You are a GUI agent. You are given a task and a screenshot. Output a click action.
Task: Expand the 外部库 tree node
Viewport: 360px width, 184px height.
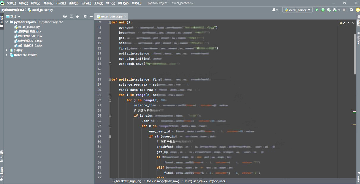(7, 50)
